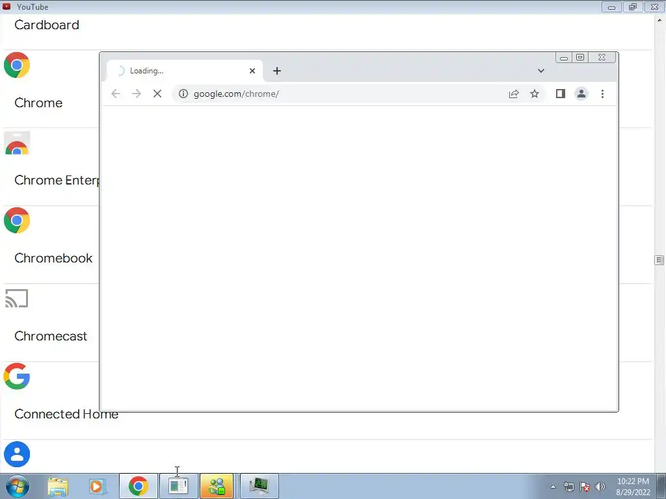Viewport: 666px width, 499px height.
Task: Select the Chromecast text label
Action: 51,336
